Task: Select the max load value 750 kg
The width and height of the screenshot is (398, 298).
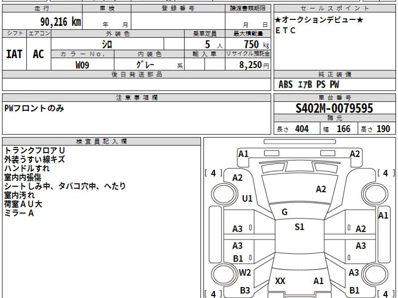Action: coord(256,44)
